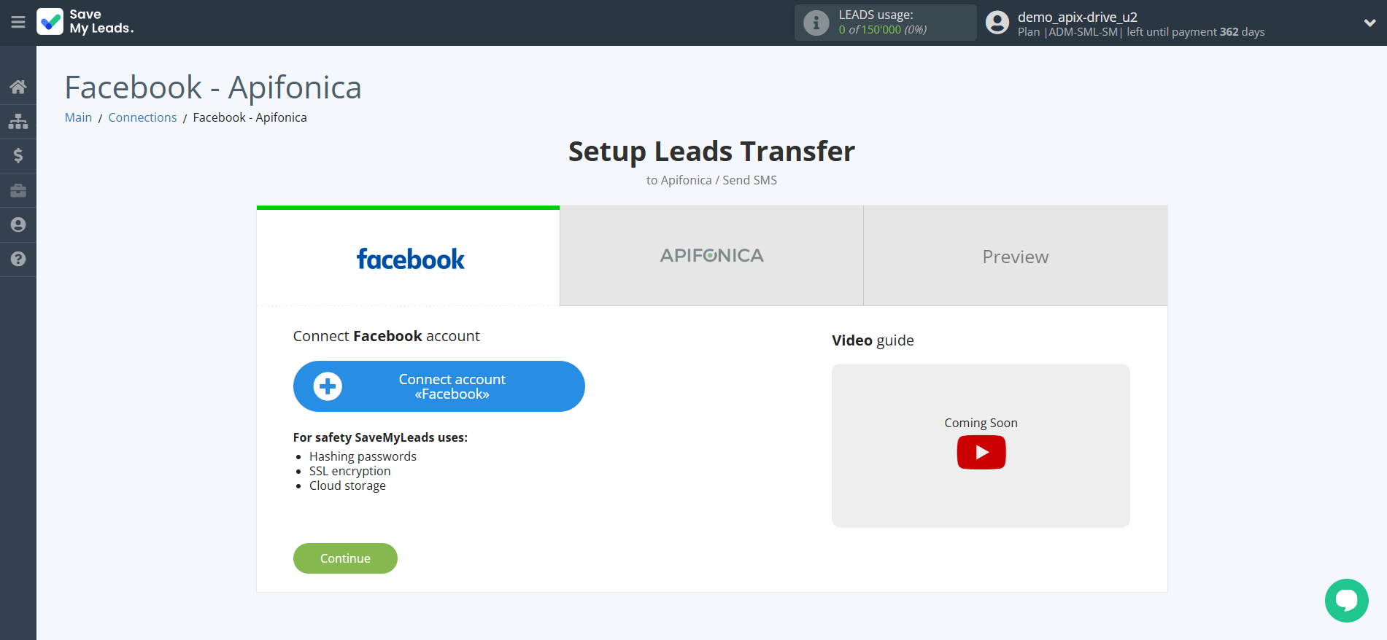Viewport: 1387px width, 640px height.
Task: Open the live chat bubble
Action: (1346, 600)
